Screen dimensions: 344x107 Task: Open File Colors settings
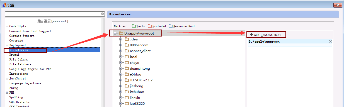18,59
